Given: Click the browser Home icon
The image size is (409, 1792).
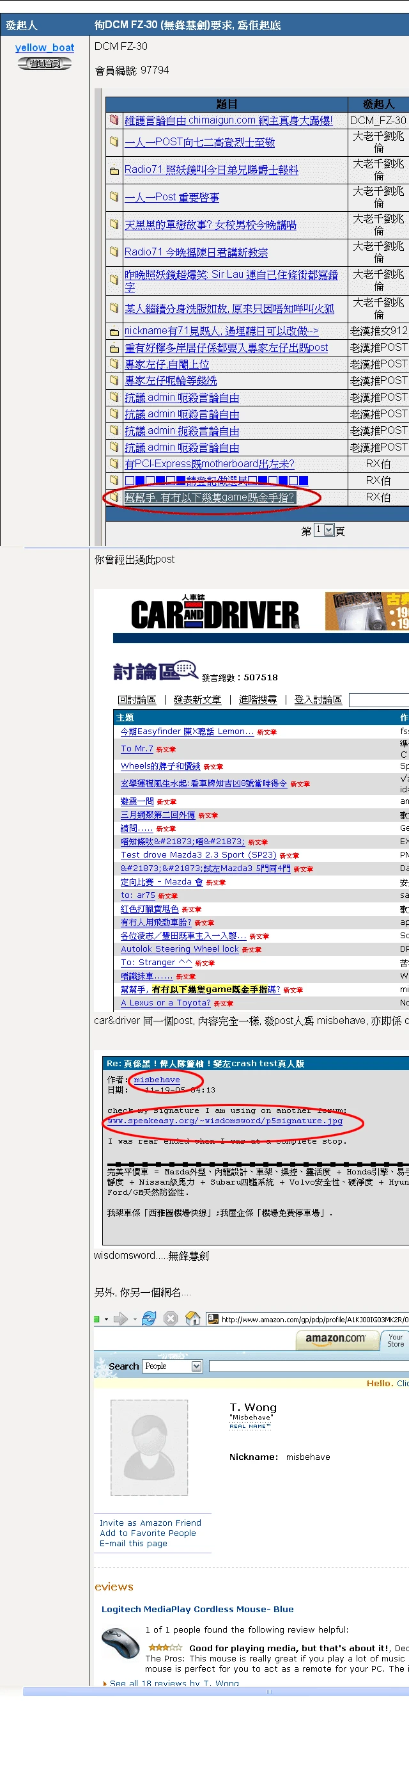Looking at the screenshot, I should 193,1318.
